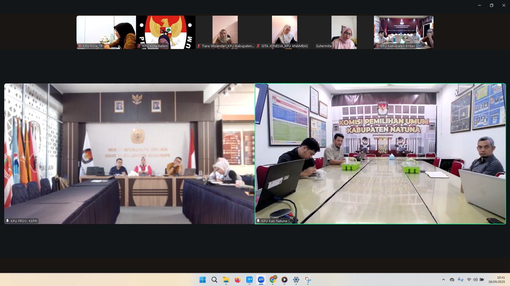Open Google Chrome from the taskbar
This screenshot has width=510, height=286.
(x=273, y=280)
